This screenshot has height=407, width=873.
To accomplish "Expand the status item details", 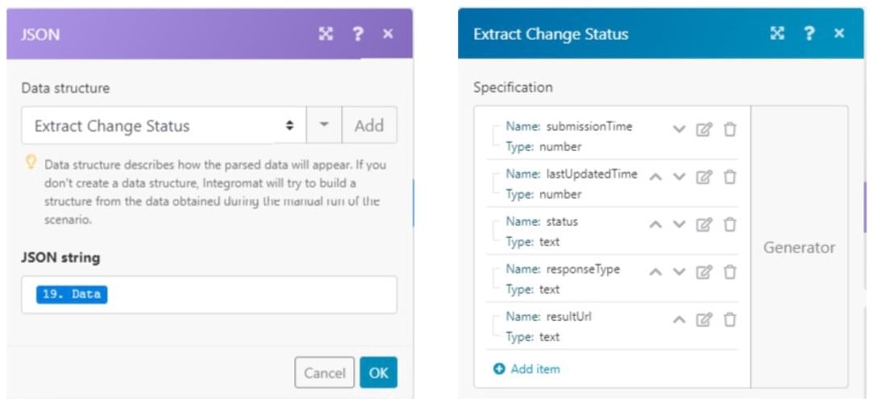I will click(494, 230).
